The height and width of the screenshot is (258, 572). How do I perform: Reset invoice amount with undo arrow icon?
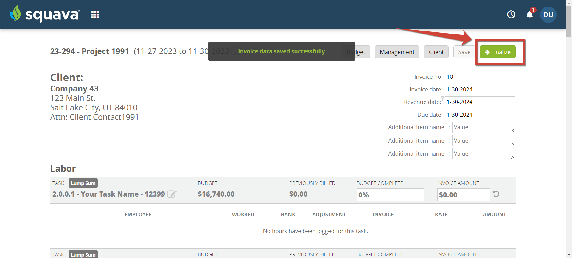point(496,194)
